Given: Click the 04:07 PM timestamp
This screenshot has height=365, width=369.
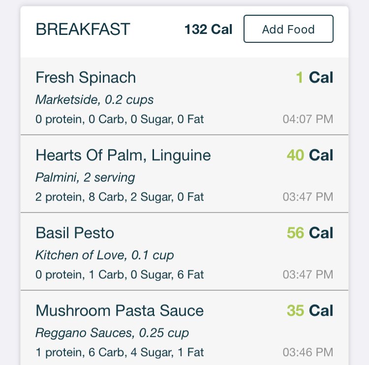Looking at the screenshot, I should click(308, 119).
